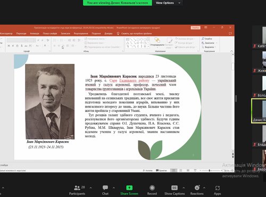
Task: Open the Довідка ribbon tab
Action: [x=108, y=34]
